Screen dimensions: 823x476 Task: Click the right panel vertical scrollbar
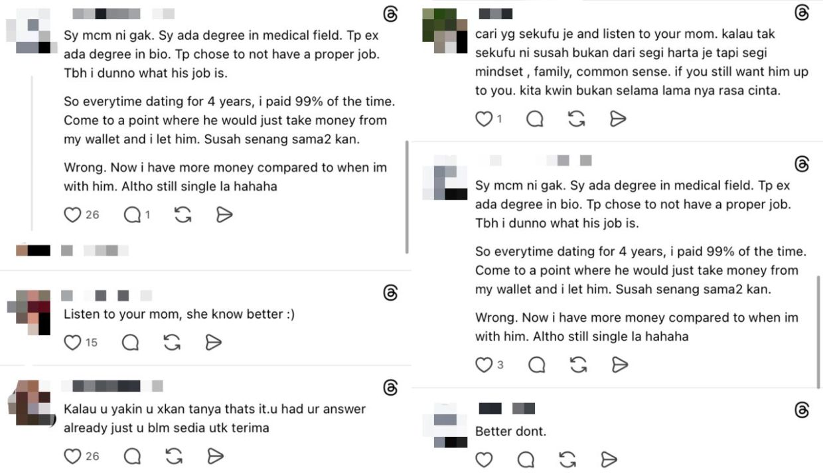tap(818, 332)
